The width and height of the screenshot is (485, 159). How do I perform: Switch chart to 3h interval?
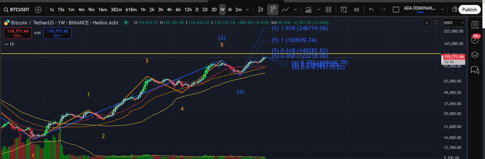pyautogui.click(x=161, y=10)
